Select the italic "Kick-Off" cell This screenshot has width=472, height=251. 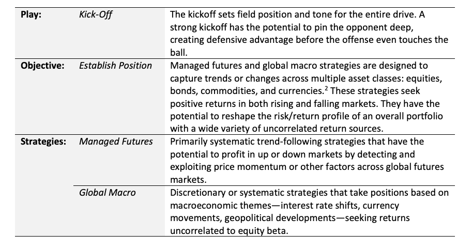coord(95,14)
